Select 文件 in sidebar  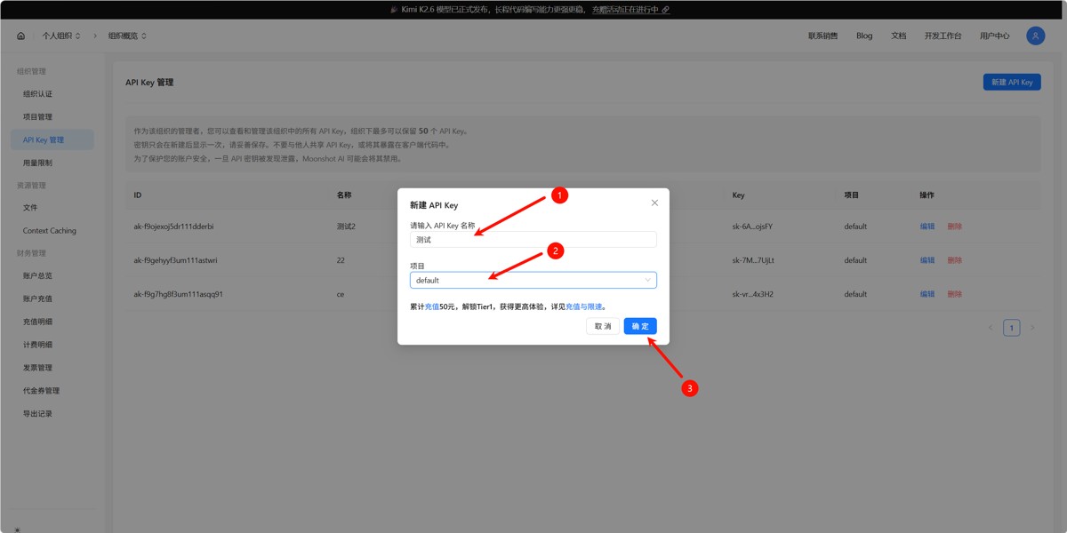point(52,207)
